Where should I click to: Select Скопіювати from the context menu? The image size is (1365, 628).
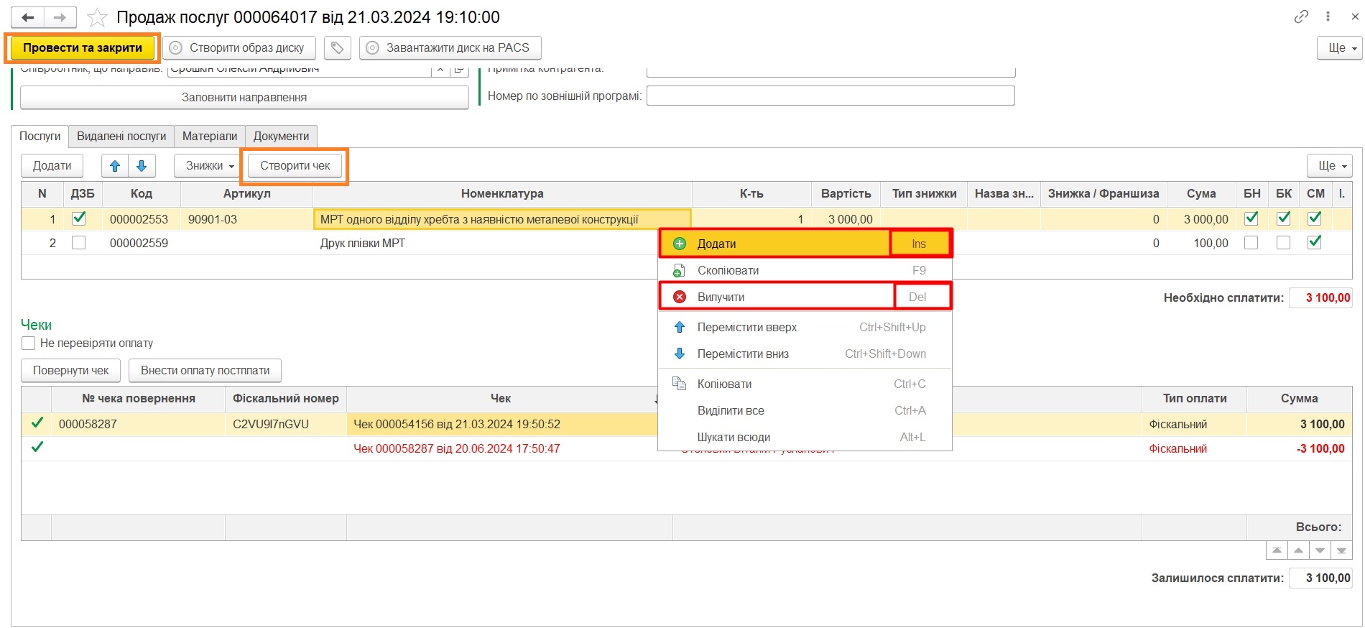728,270
